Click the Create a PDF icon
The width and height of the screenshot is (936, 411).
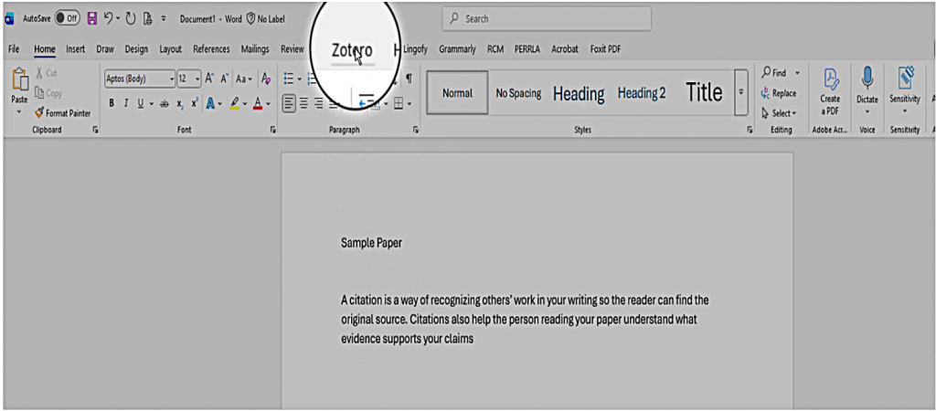[x=830, y=91]
